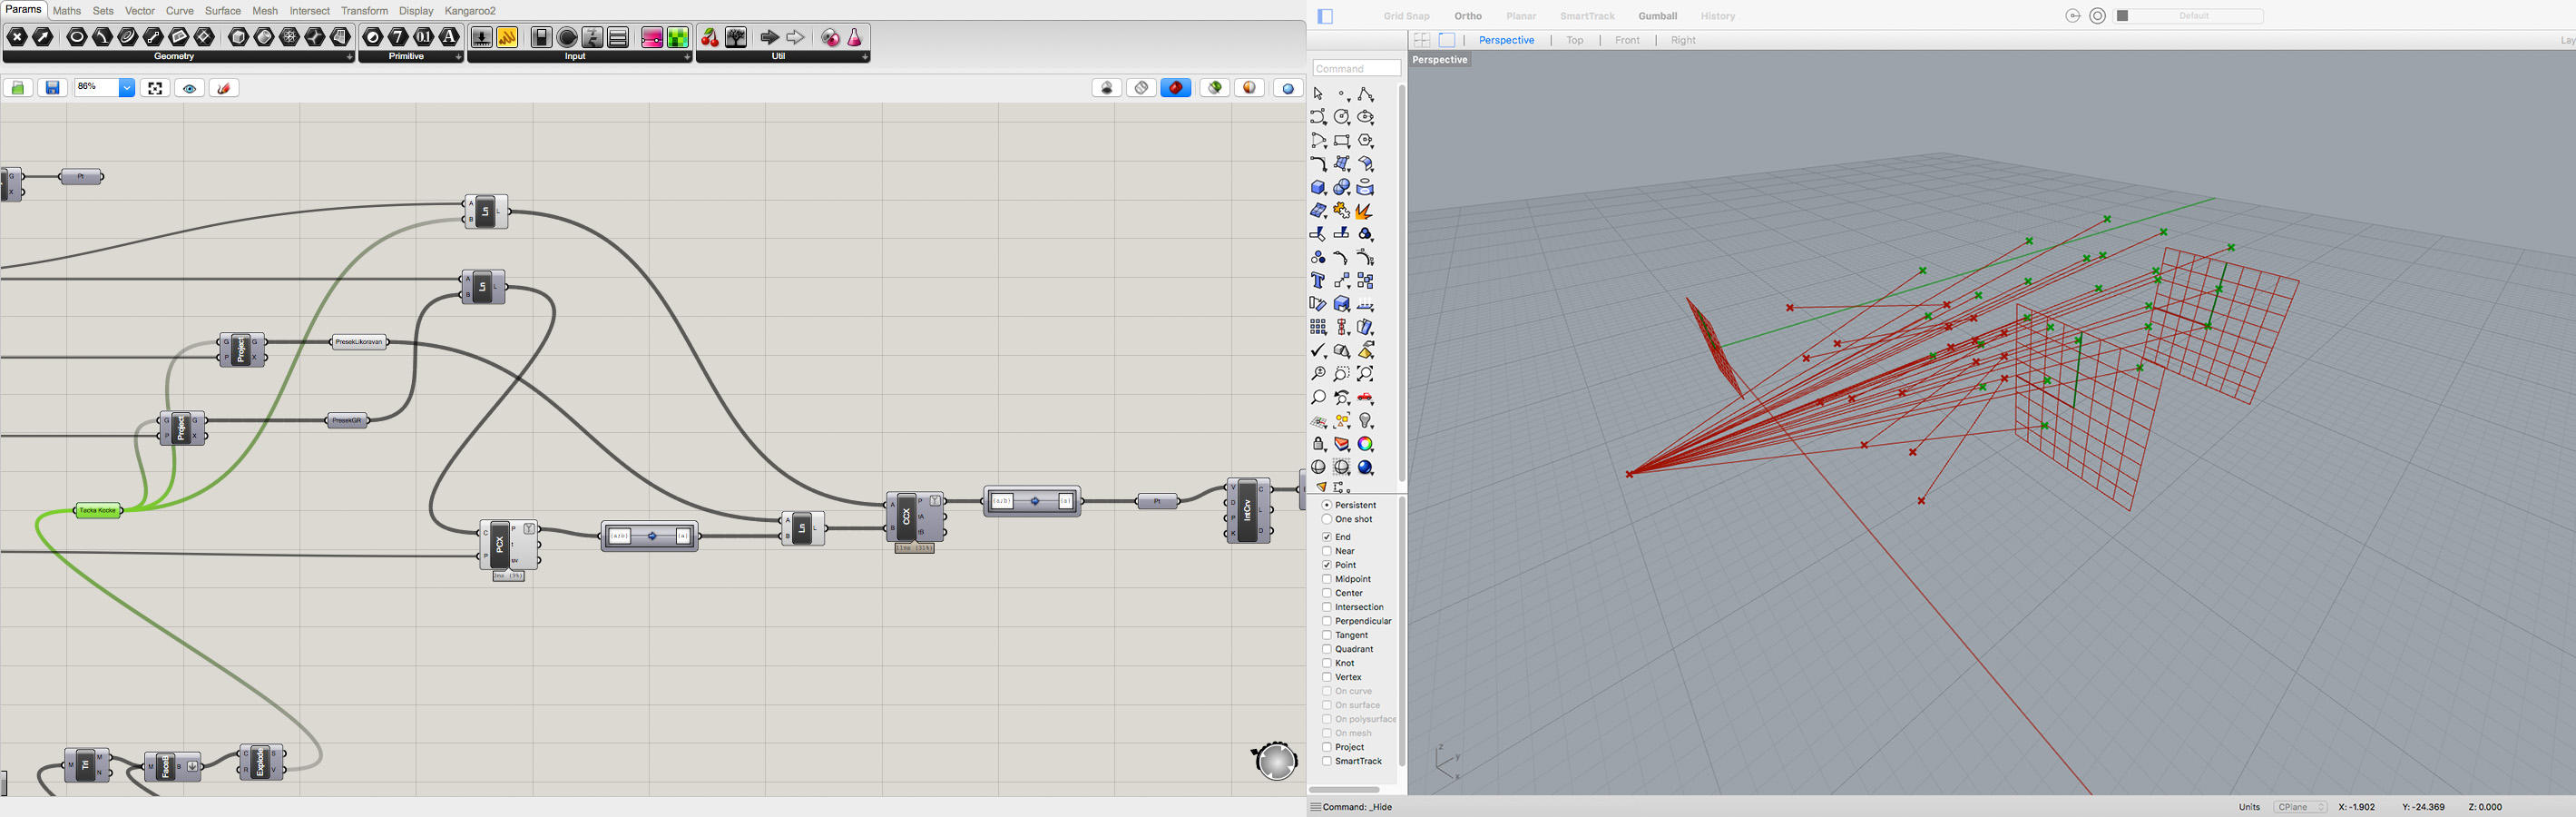This screenshot has height=817, width=2576.
Task: Toggle Gumball in Rhino toolbar
Action: pyautogui.click(x=1657, y=16)
